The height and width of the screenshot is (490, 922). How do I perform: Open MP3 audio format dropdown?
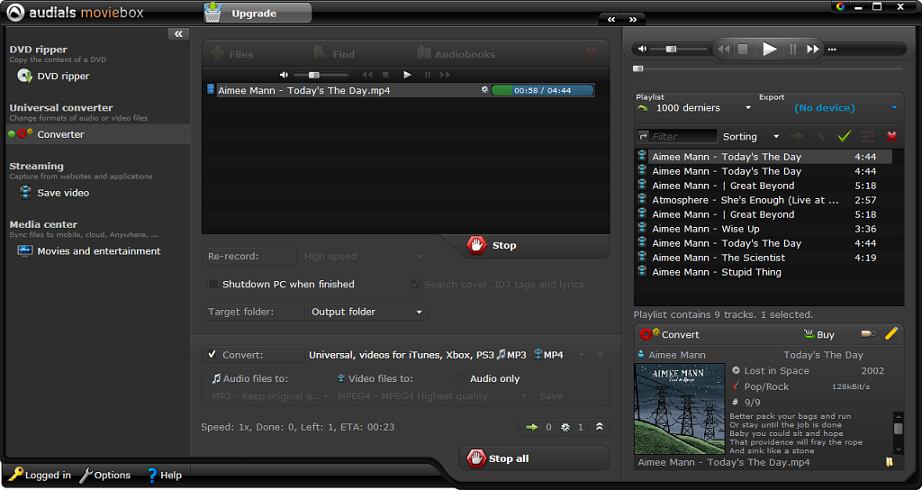pos(269,396)
